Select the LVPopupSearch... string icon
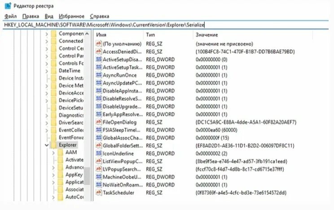 tap(99, 169)
